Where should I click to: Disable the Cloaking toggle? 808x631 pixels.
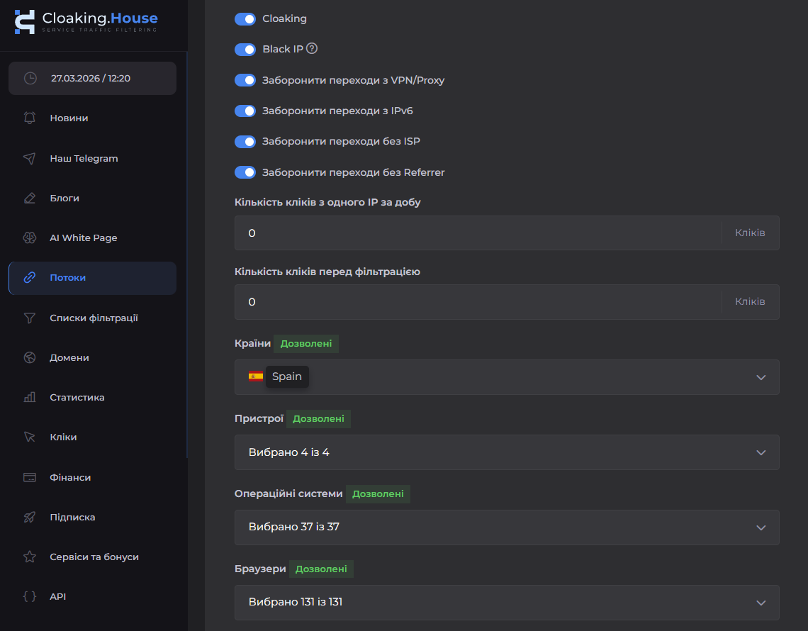click(x=245, y=19)
